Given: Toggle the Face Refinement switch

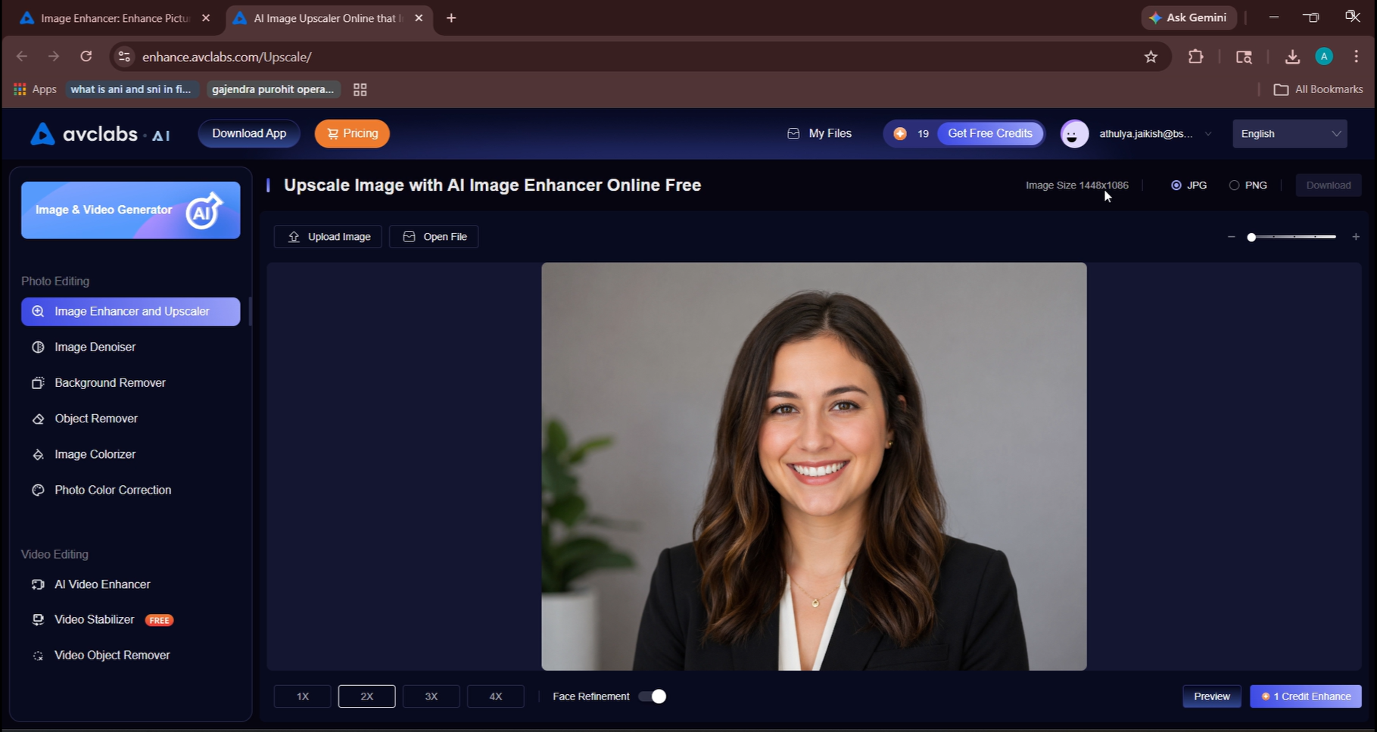Looking at the screenshot, I should 653,696.
